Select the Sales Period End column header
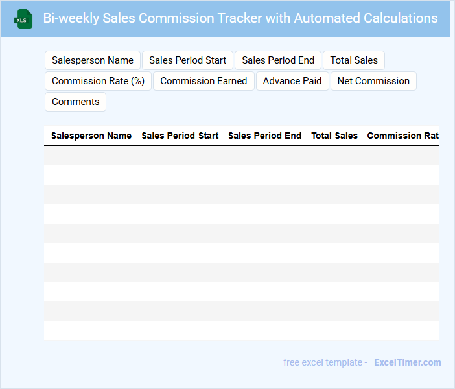 click(x=265, y=136)
